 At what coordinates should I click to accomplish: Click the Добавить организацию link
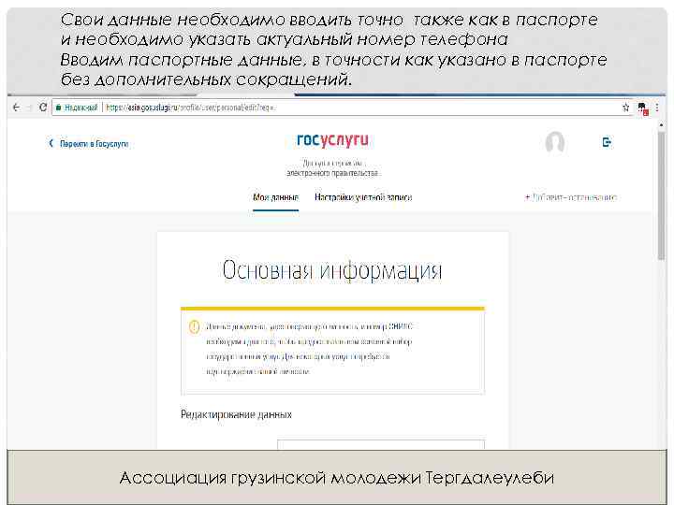coord(571,197)
